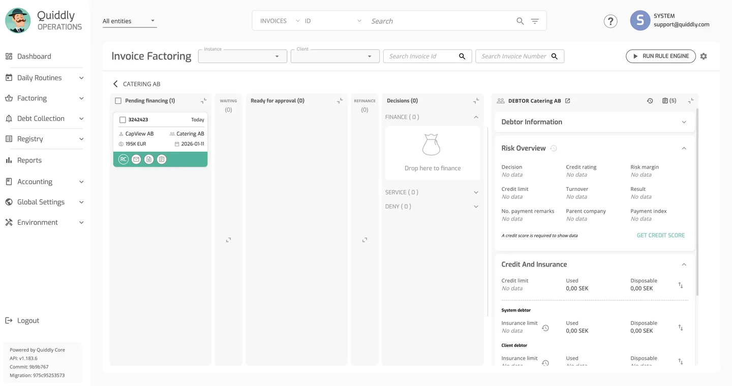
Task: Go to Dashboard in the sidebar
Action: 34,56
